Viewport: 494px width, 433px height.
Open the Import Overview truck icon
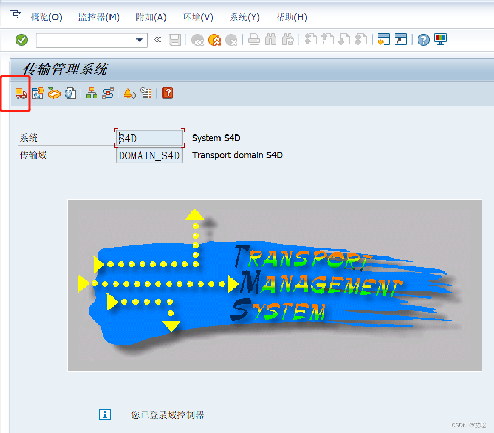pyautogui.click(x=21, y=93)
